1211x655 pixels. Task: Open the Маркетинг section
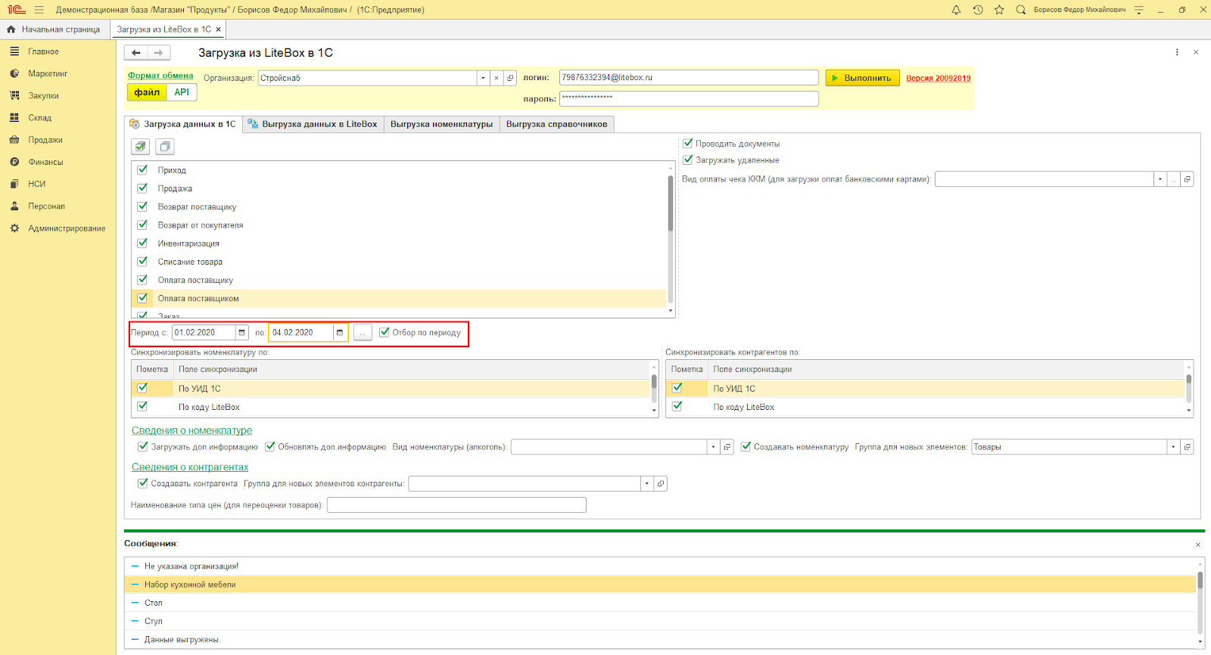point(48,73)
